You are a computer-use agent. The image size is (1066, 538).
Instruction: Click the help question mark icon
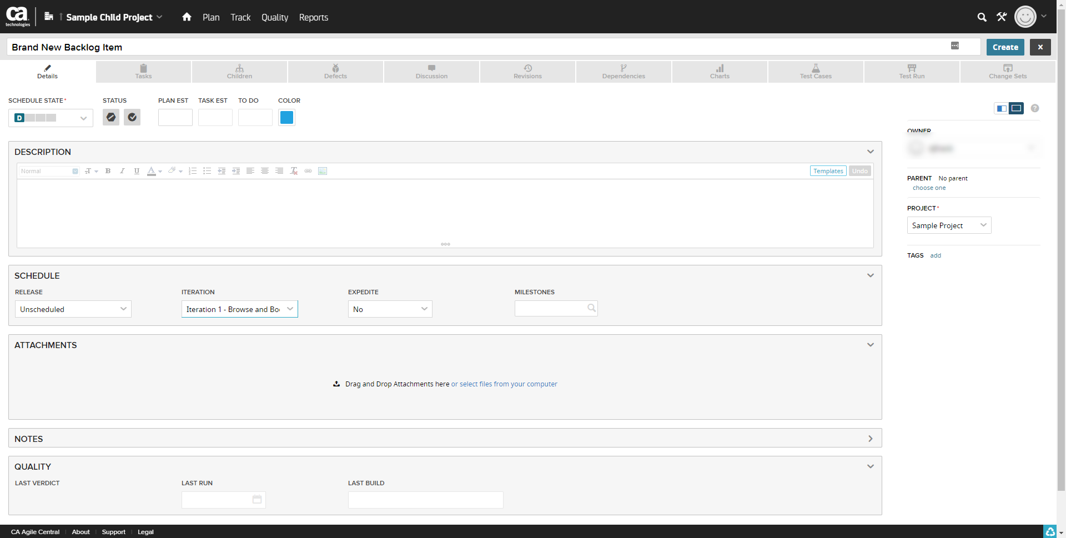coord(1035,108)
